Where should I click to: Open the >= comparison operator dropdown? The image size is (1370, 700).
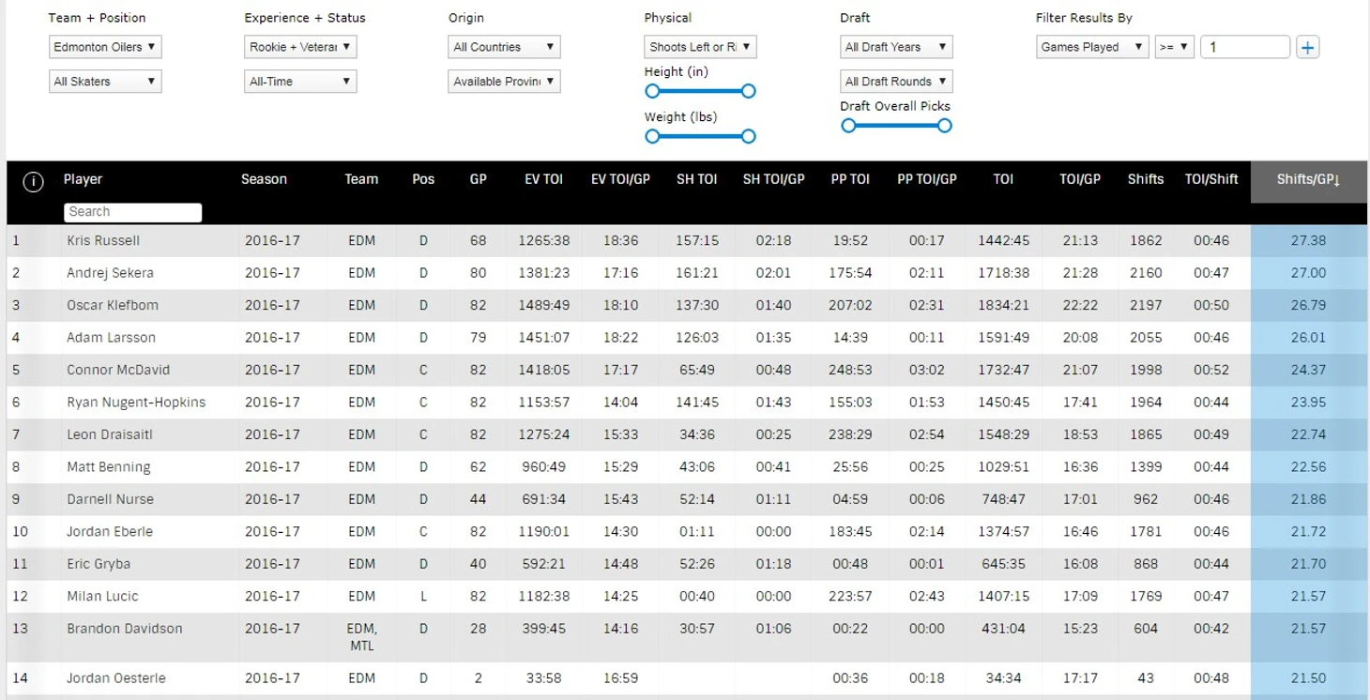click(x=1174, y=47)
